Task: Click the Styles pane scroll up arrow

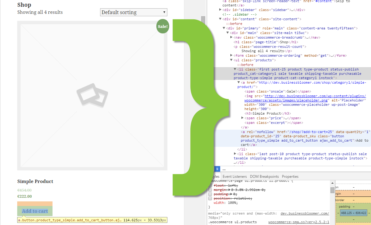Action: tap(332, 183)
